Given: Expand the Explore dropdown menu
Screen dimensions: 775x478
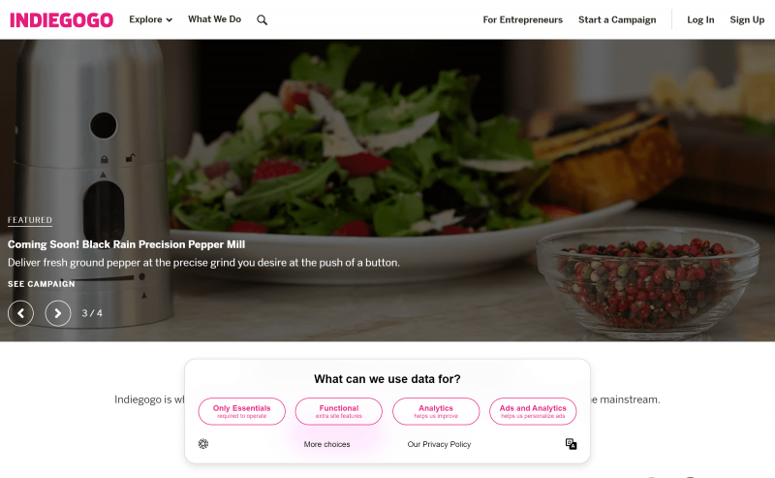Looking at the screenshot, I should click(151, 19).
